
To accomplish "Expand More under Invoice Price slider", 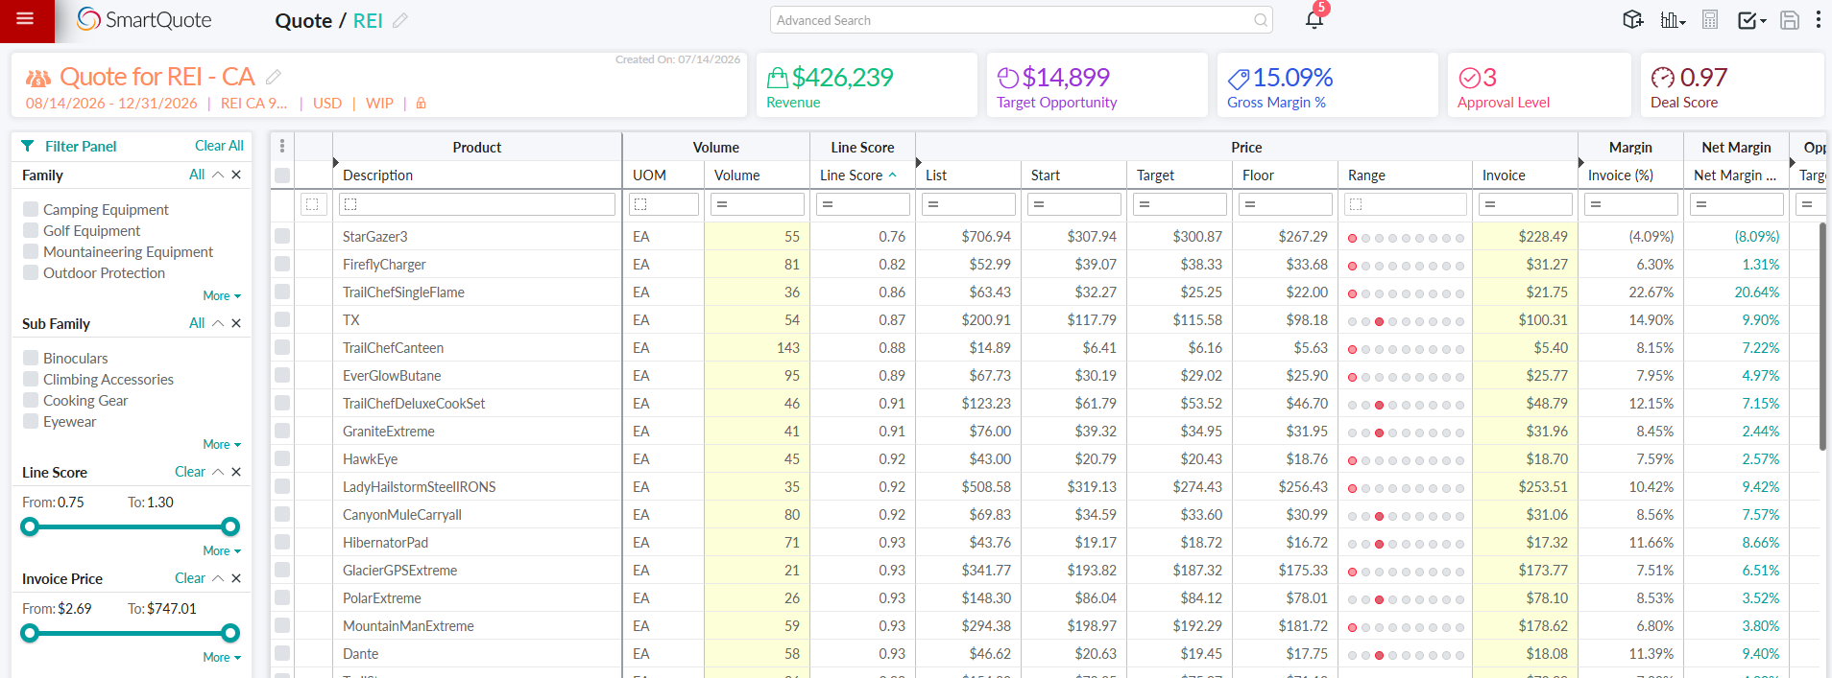I will click(x=222, y=657).
